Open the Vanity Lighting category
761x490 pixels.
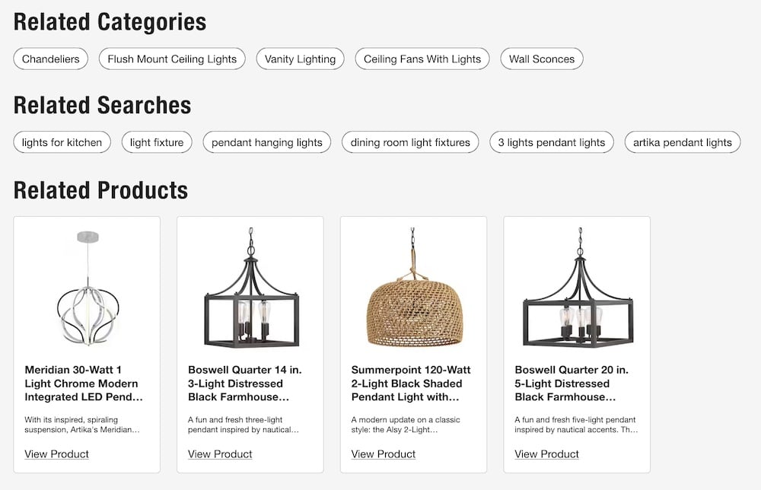click(300, 59)
